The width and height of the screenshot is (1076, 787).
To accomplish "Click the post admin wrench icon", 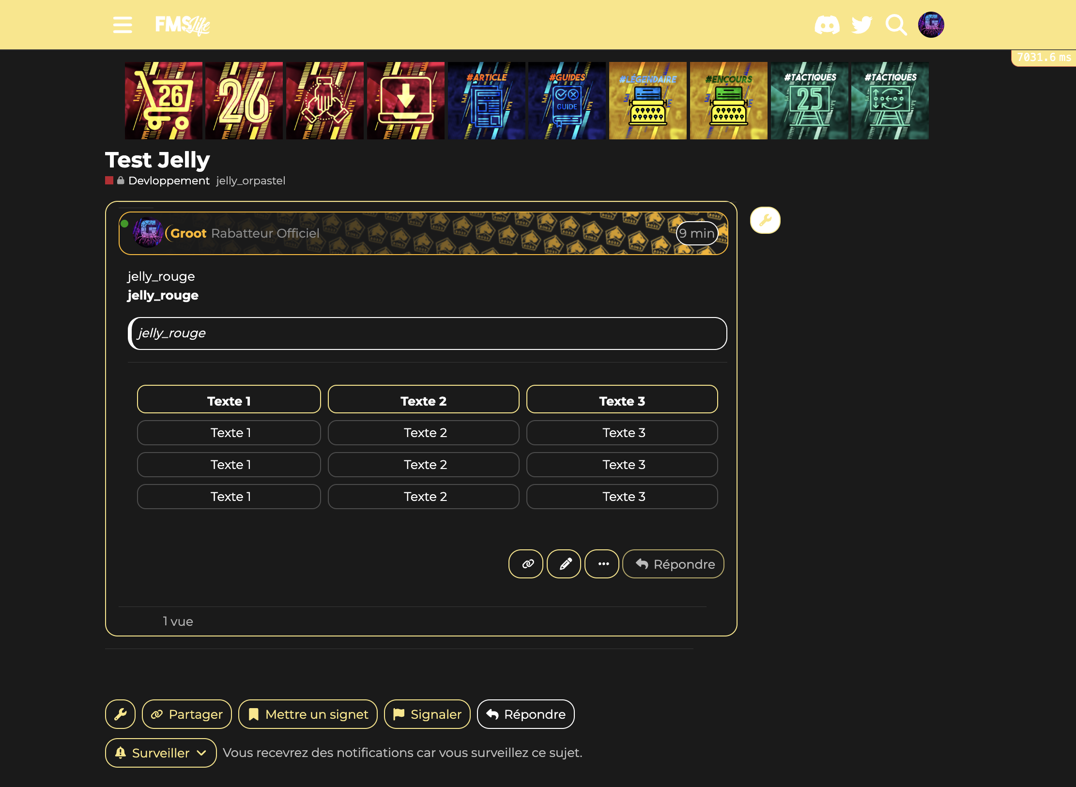I will click(765, 220).
